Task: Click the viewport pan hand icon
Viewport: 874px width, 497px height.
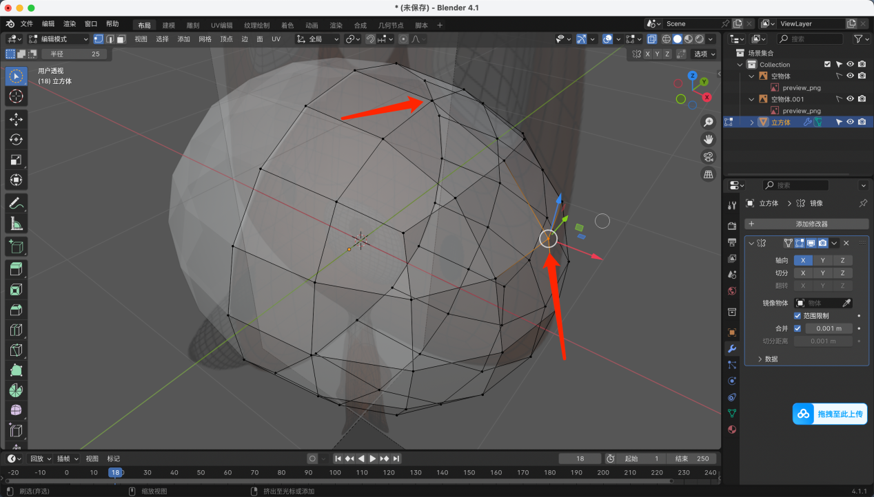Action: (x=708, y=139)
